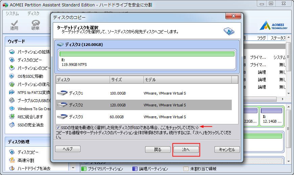Click the partition list scrollbar up arrow
The width and height of the screenshot is (294, 175).
tap(289, 37)
